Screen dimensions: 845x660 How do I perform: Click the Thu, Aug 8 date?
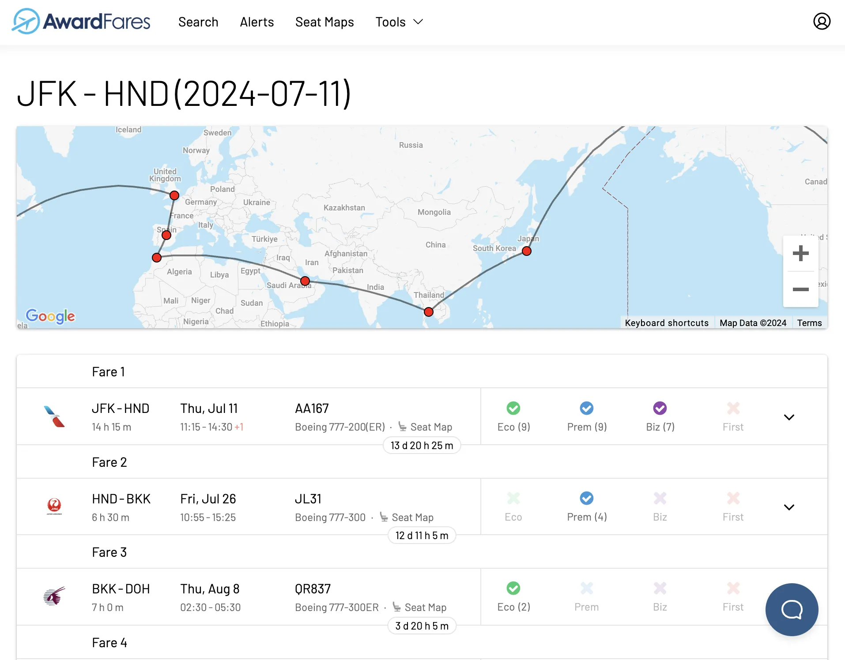point(210,589)
